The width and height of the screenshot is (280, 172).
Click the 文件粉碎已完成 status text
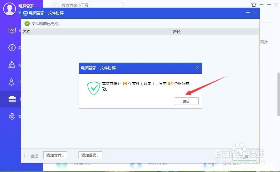[x=46, y=24]
